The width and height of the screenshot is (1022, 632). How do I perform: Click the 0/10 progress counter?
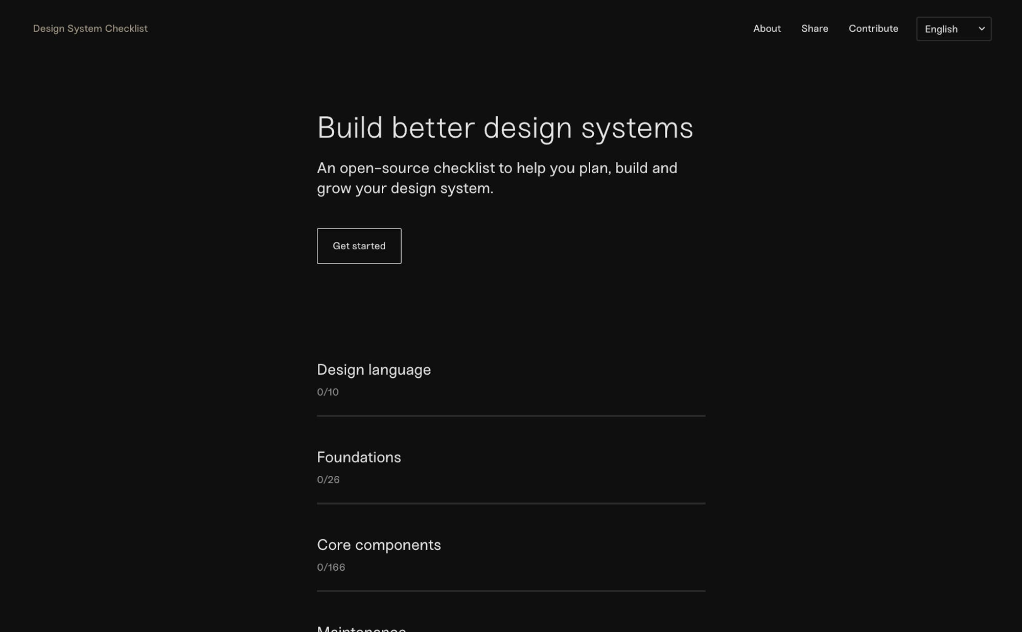(328, 392)
